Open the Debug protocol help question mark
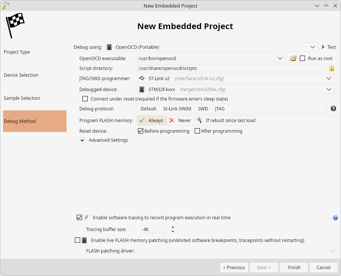Image resolution: width=341 pixels, height=276 pixels. [333, 109]
